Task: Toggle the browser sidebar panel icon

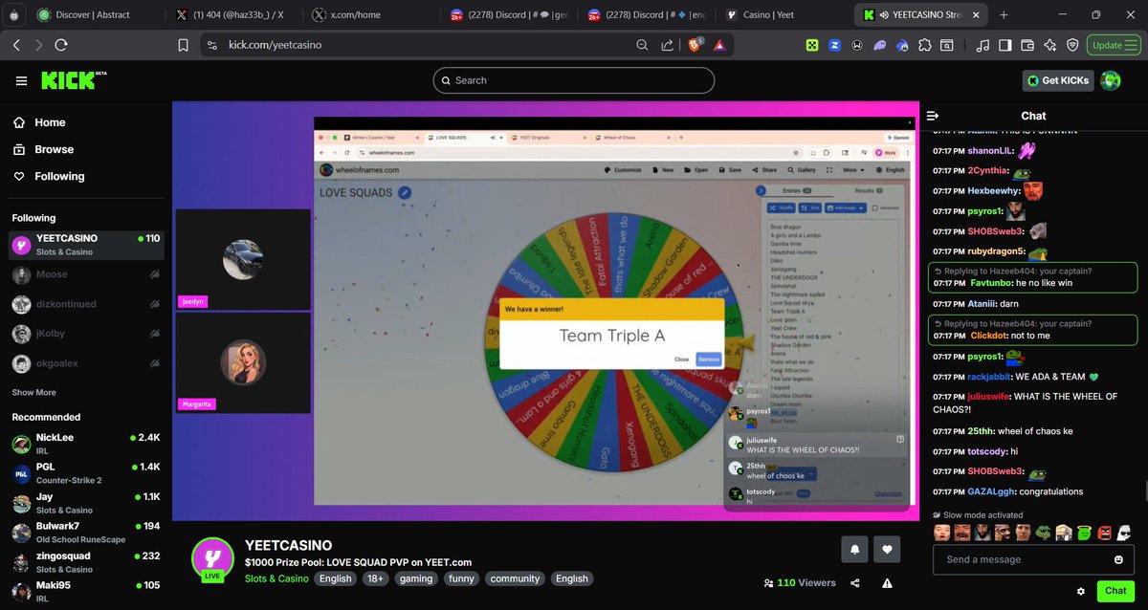Action: point(1004,45)
